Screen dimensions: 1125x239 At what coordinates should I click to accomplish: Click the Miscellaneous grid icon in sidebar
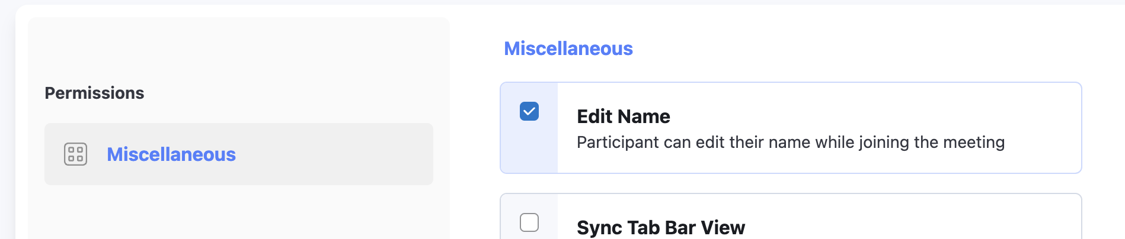[75, 154]
